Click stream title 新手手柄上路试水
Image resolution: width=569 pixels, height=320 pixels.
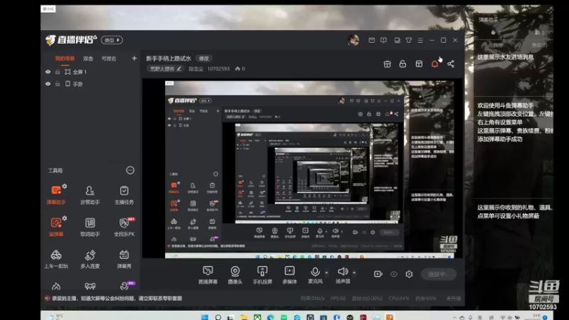169,58
